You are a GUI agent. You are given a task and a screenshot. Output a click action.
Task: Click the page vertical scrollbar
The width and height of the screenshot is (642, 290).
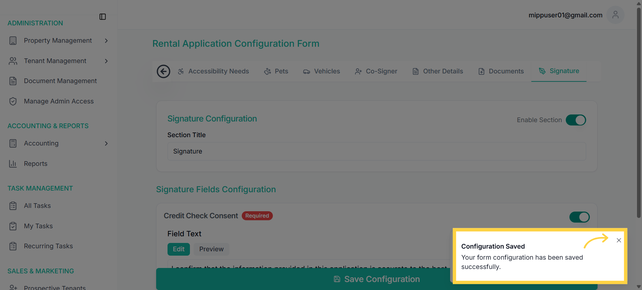click(639, 113)
